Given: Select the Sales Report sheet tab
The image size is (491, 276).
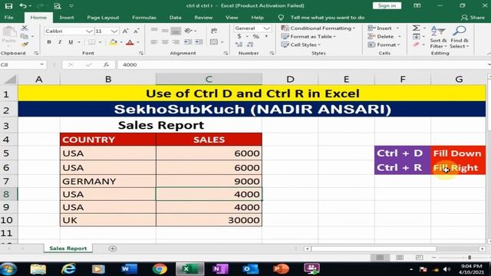Looking at the screenshot, I should tap(68, 248).
